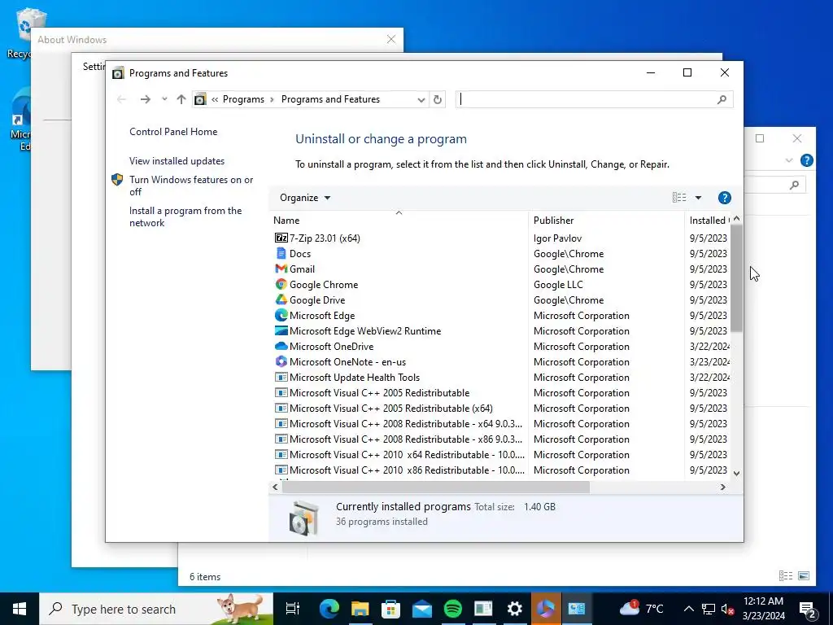The width and height of the screenshot is (833, 625).
Task: Open File Explorer from the taskbar
Action: click(x=360, y=609)
